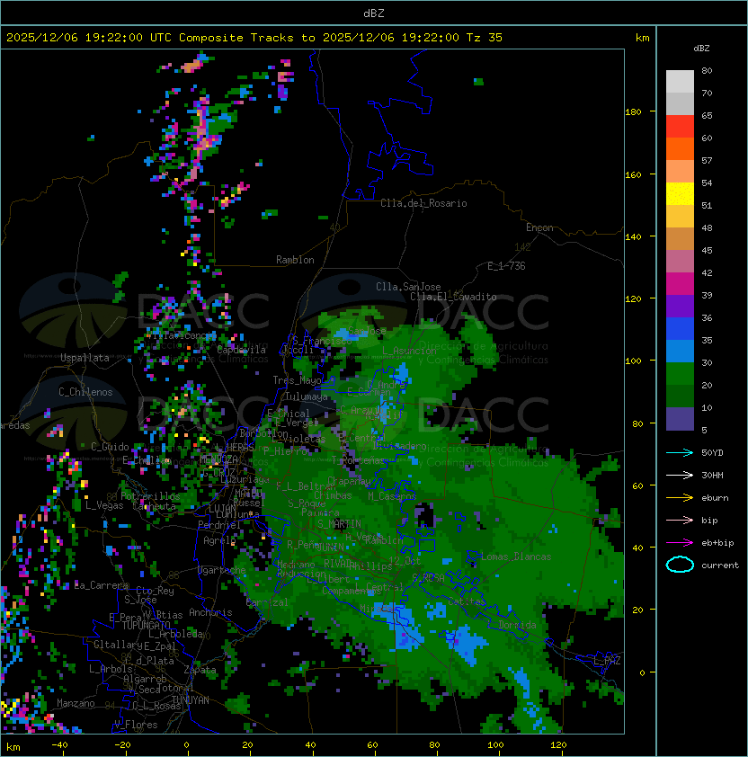The width and height of the screenshot is (748, 757).
Task: Pick the dark green 10-20 dBZ swatch
Action: (680, 396)
